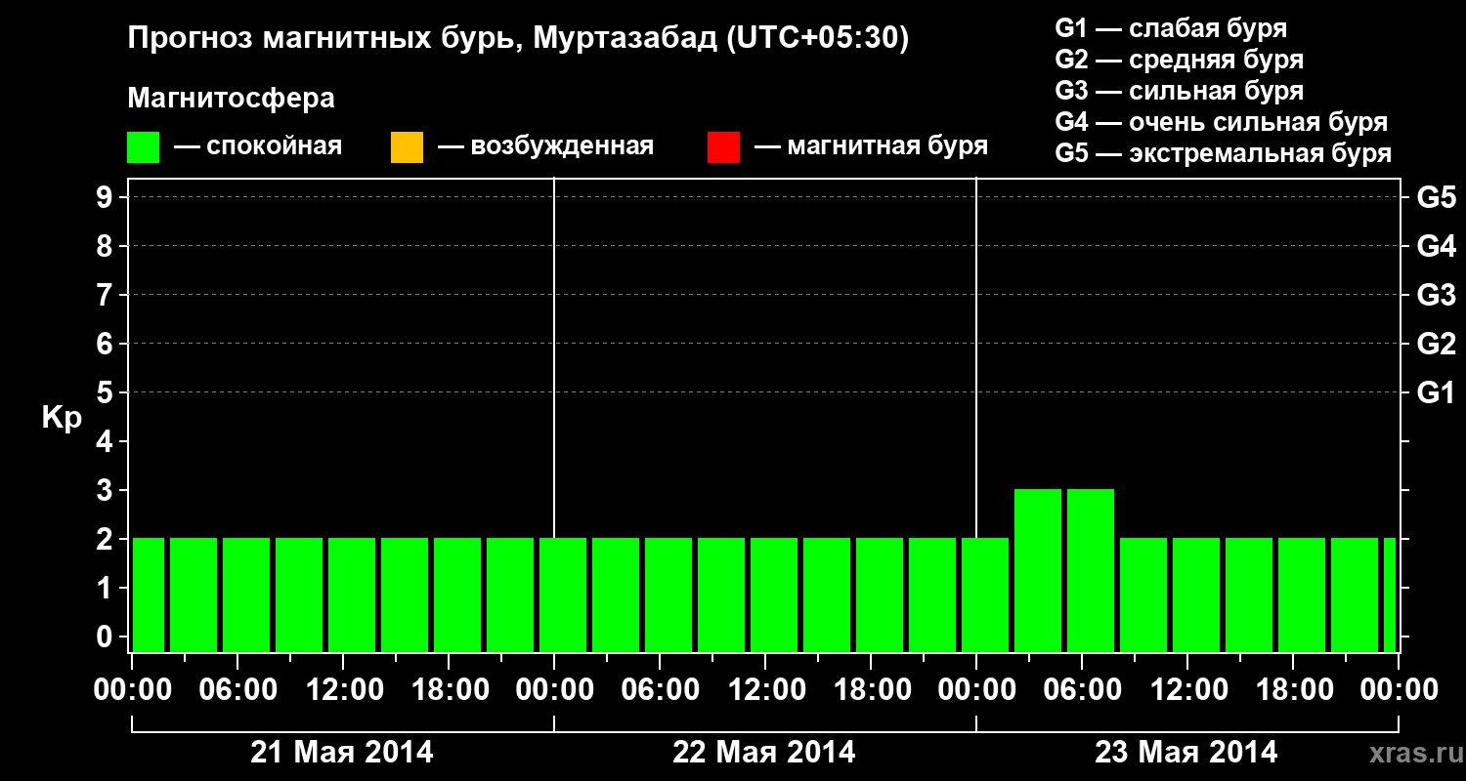Image resolution: width=1466 pixels, height=781 pixels.
Task: Click the G1 — слабая буря legend text
Action: pos(1171,28)
